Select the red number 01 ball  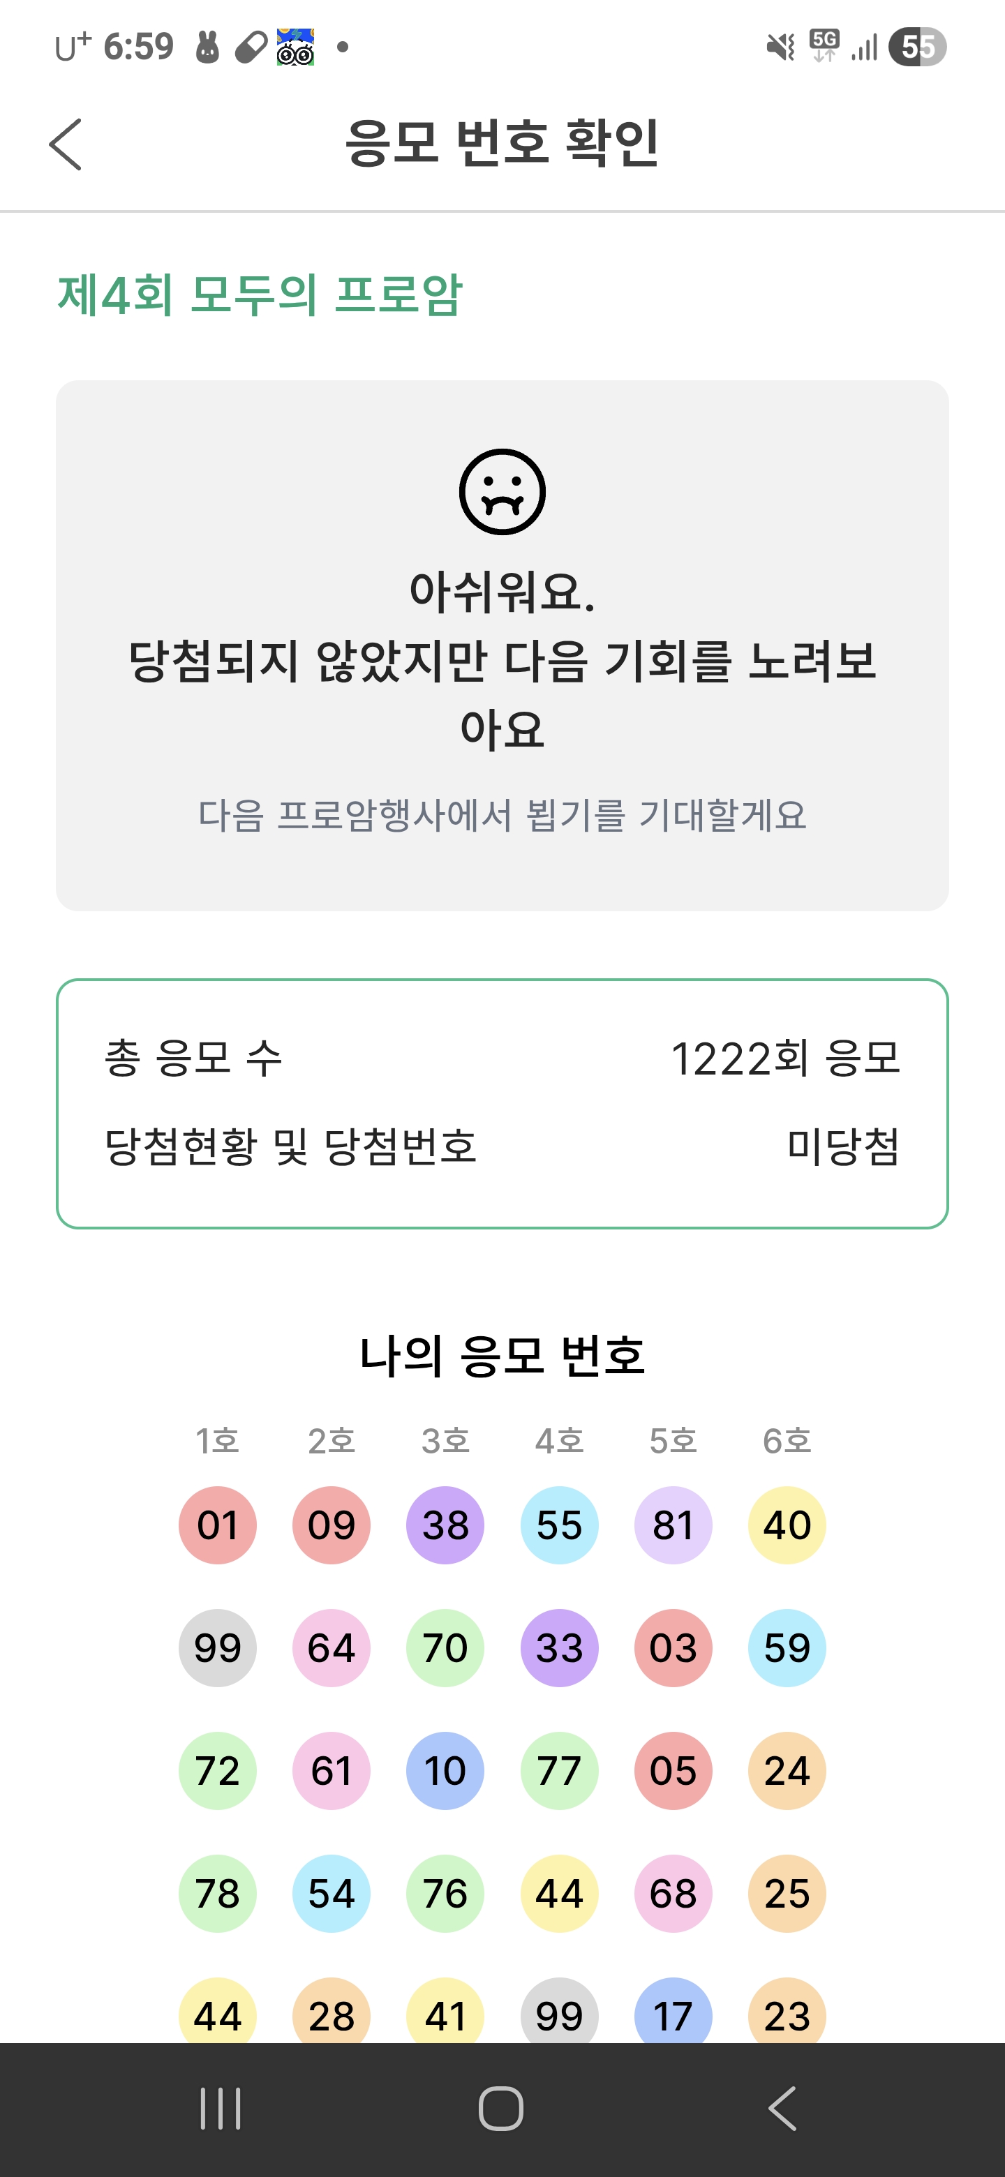(217, 1525)
